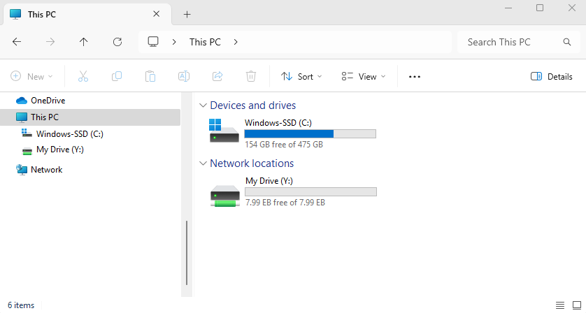Go up one folder level
This screenshot has width=586, height=313.
84,42
